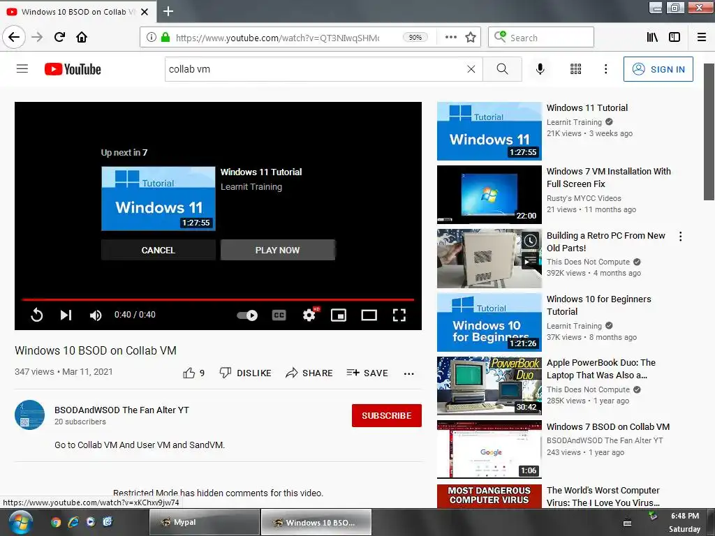Open a new browser tab
The image size is (715, 536).
pos(168,11)
